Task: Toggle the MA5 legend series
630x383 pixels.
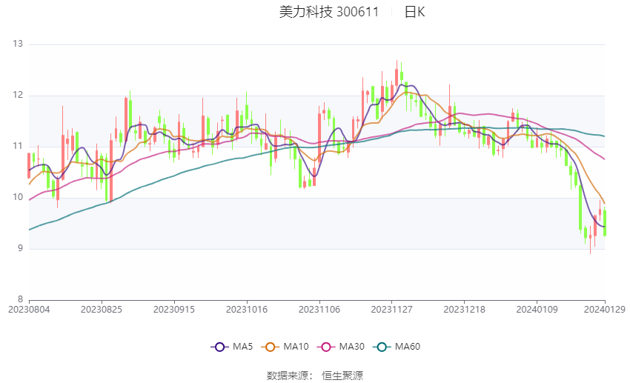Action: coord(232,347)
